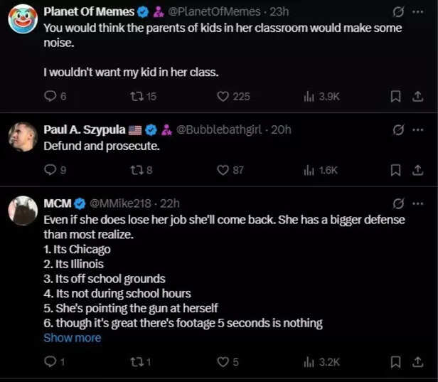
Task: View analytics of Paul A. Szypula tweet
Action: pos(309,170)
